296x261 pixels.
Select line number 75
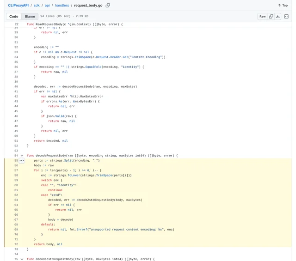tap(16, 259)
